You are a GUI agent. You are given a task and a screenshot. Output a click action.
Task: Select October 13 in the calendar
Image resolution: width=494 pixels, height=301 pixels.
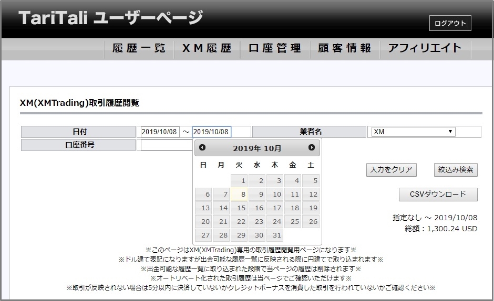tap(203, 208)
